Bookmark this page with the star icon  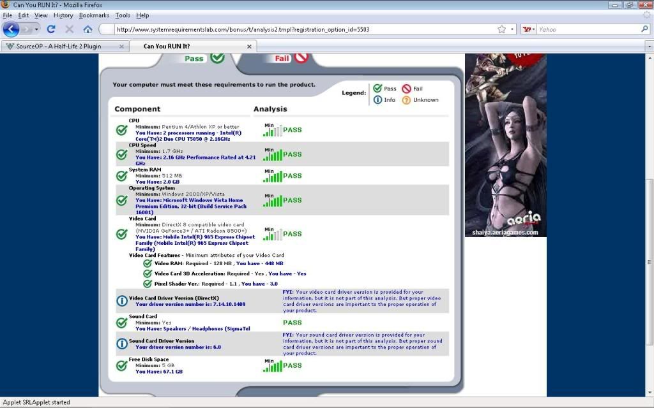[502, 29]
